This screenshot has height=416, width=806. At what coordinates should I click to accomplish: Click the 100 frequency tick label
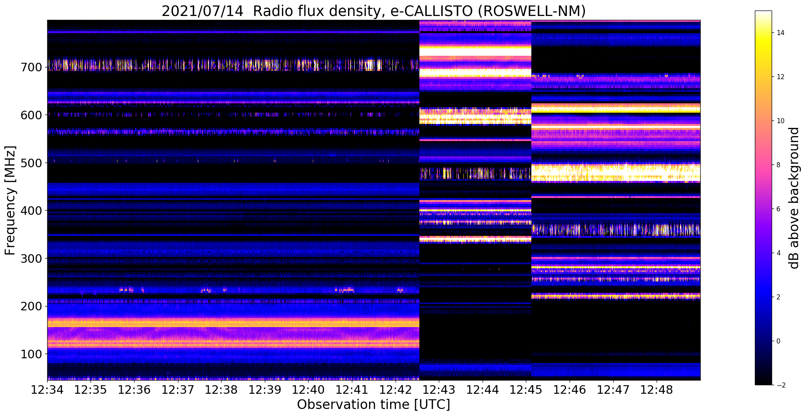tap(31, 354)
